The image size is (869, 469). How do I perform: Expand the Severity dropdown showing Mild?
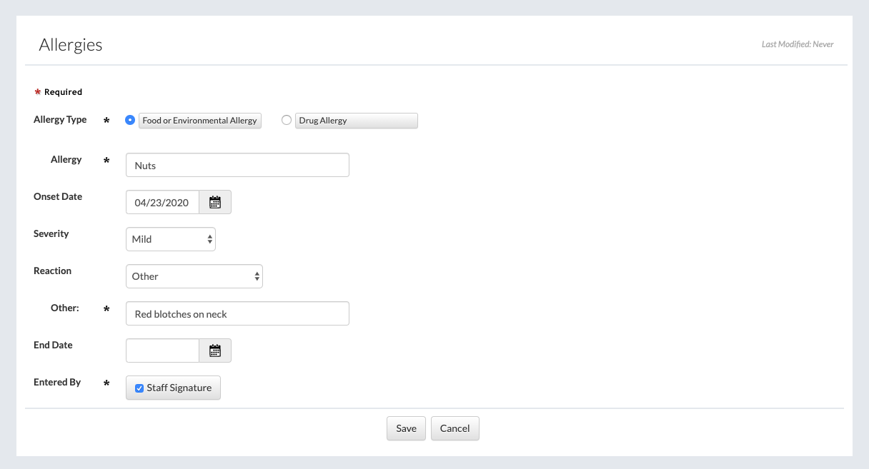coord(171,240)
